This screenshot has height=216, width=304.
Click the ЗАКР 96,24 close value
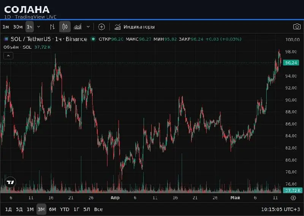191,39
